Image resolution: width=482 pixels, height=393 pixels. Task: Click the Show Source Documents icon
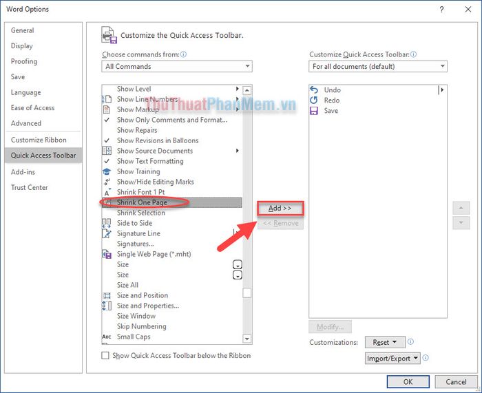point(106,151)
